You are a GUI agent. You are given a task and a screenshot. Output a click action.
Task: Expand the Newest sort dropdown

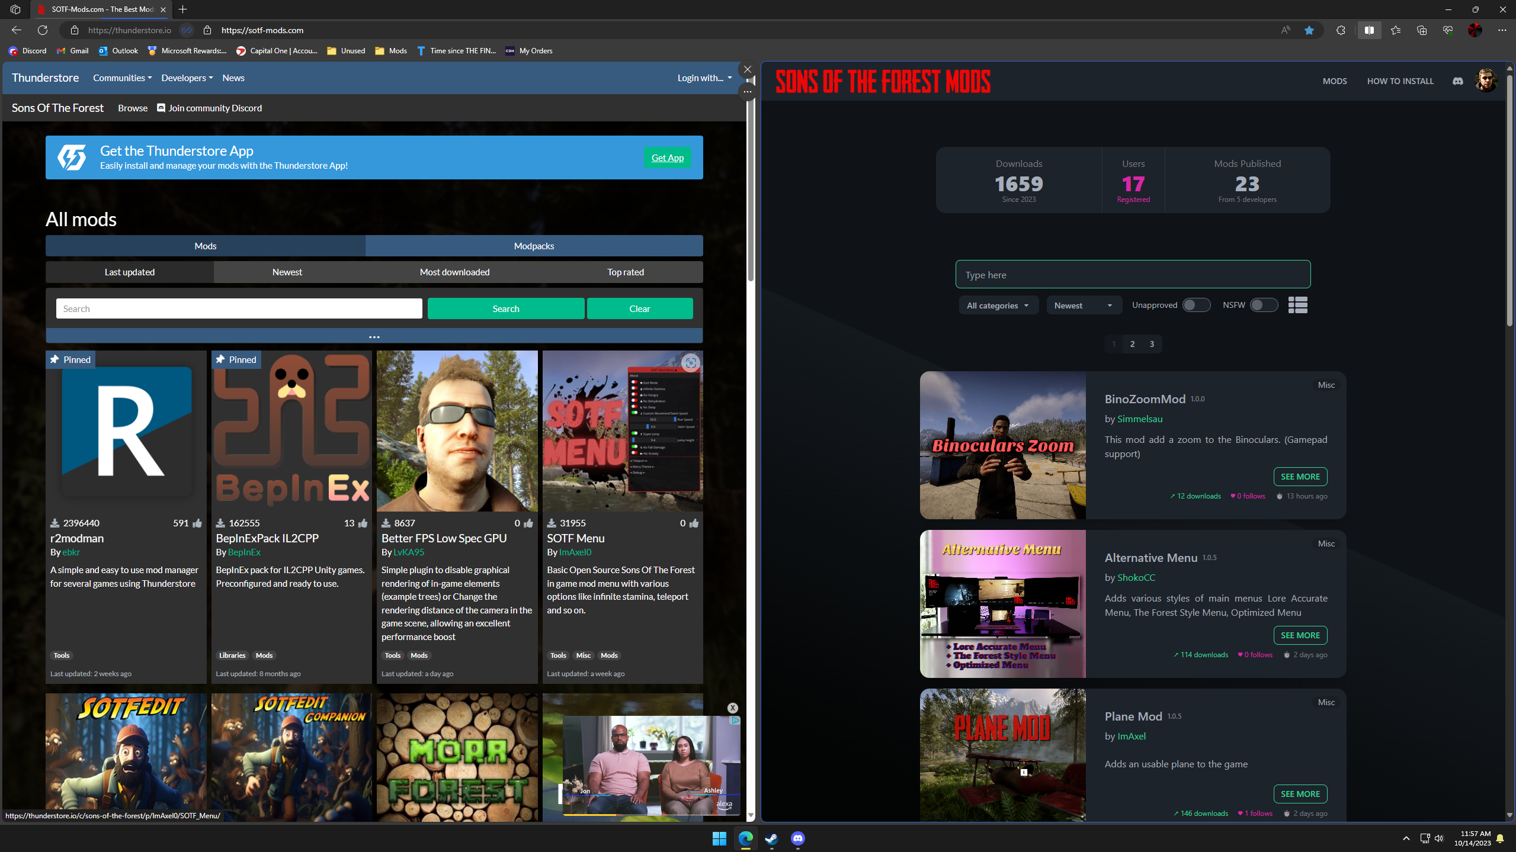tap(1083, 306)
